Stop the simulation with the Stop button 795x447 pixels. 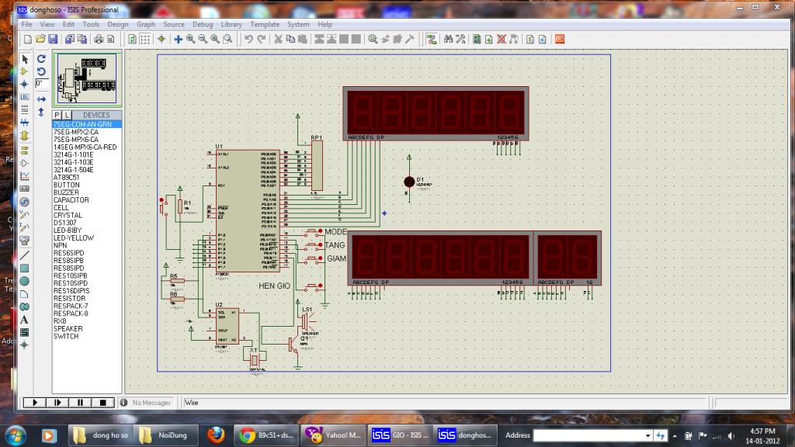(x=102, y=402)
